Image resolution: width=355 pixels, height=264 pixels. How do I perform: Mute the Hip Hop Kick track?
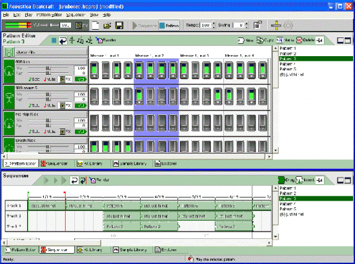pyautogui.click(x=50, y=132)
